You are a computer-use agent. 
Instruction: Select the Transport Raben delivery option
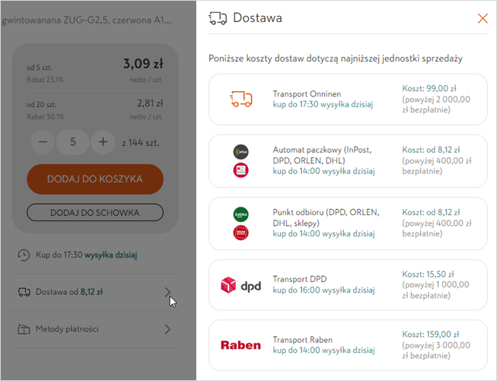[348, 345]
